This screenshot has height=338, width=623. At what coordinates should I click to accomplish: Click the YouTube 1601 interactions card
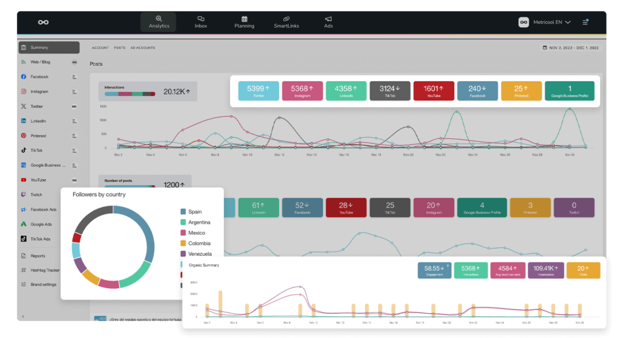pos(434,91)
